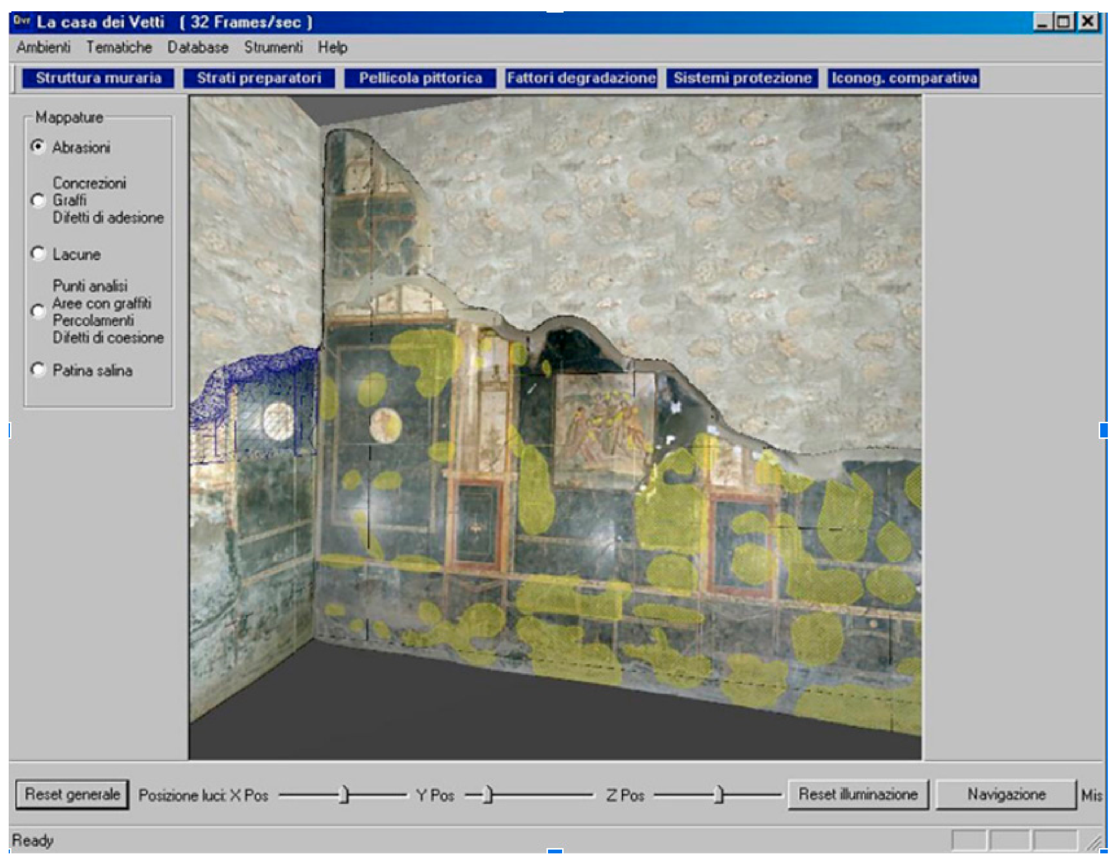
Task: Click the window resize grip in status bar
Action: click(1094, 842)
